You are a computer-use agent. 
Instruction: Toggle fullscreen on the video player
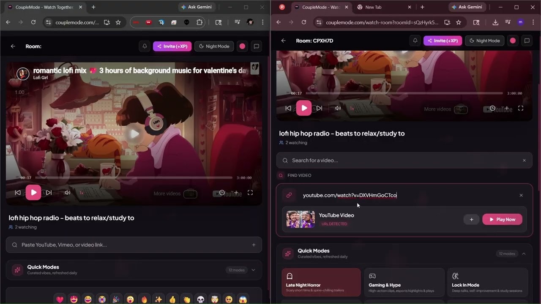tap(521, 108)
